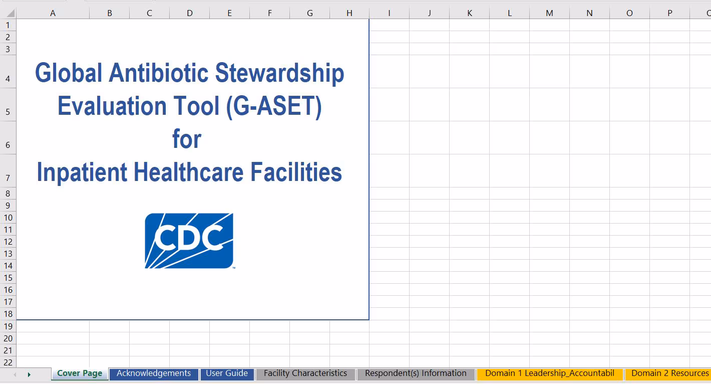The height and width of the screenshot is (384, 711).
Task: Select the Cover Page tab
Action: point(80,373)
